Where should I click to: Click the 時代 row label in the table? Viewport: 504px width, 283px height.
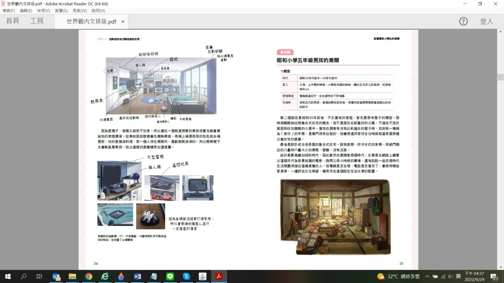coord(285,78)
